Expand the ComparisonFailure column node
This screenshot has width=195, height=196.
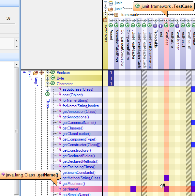127,20
